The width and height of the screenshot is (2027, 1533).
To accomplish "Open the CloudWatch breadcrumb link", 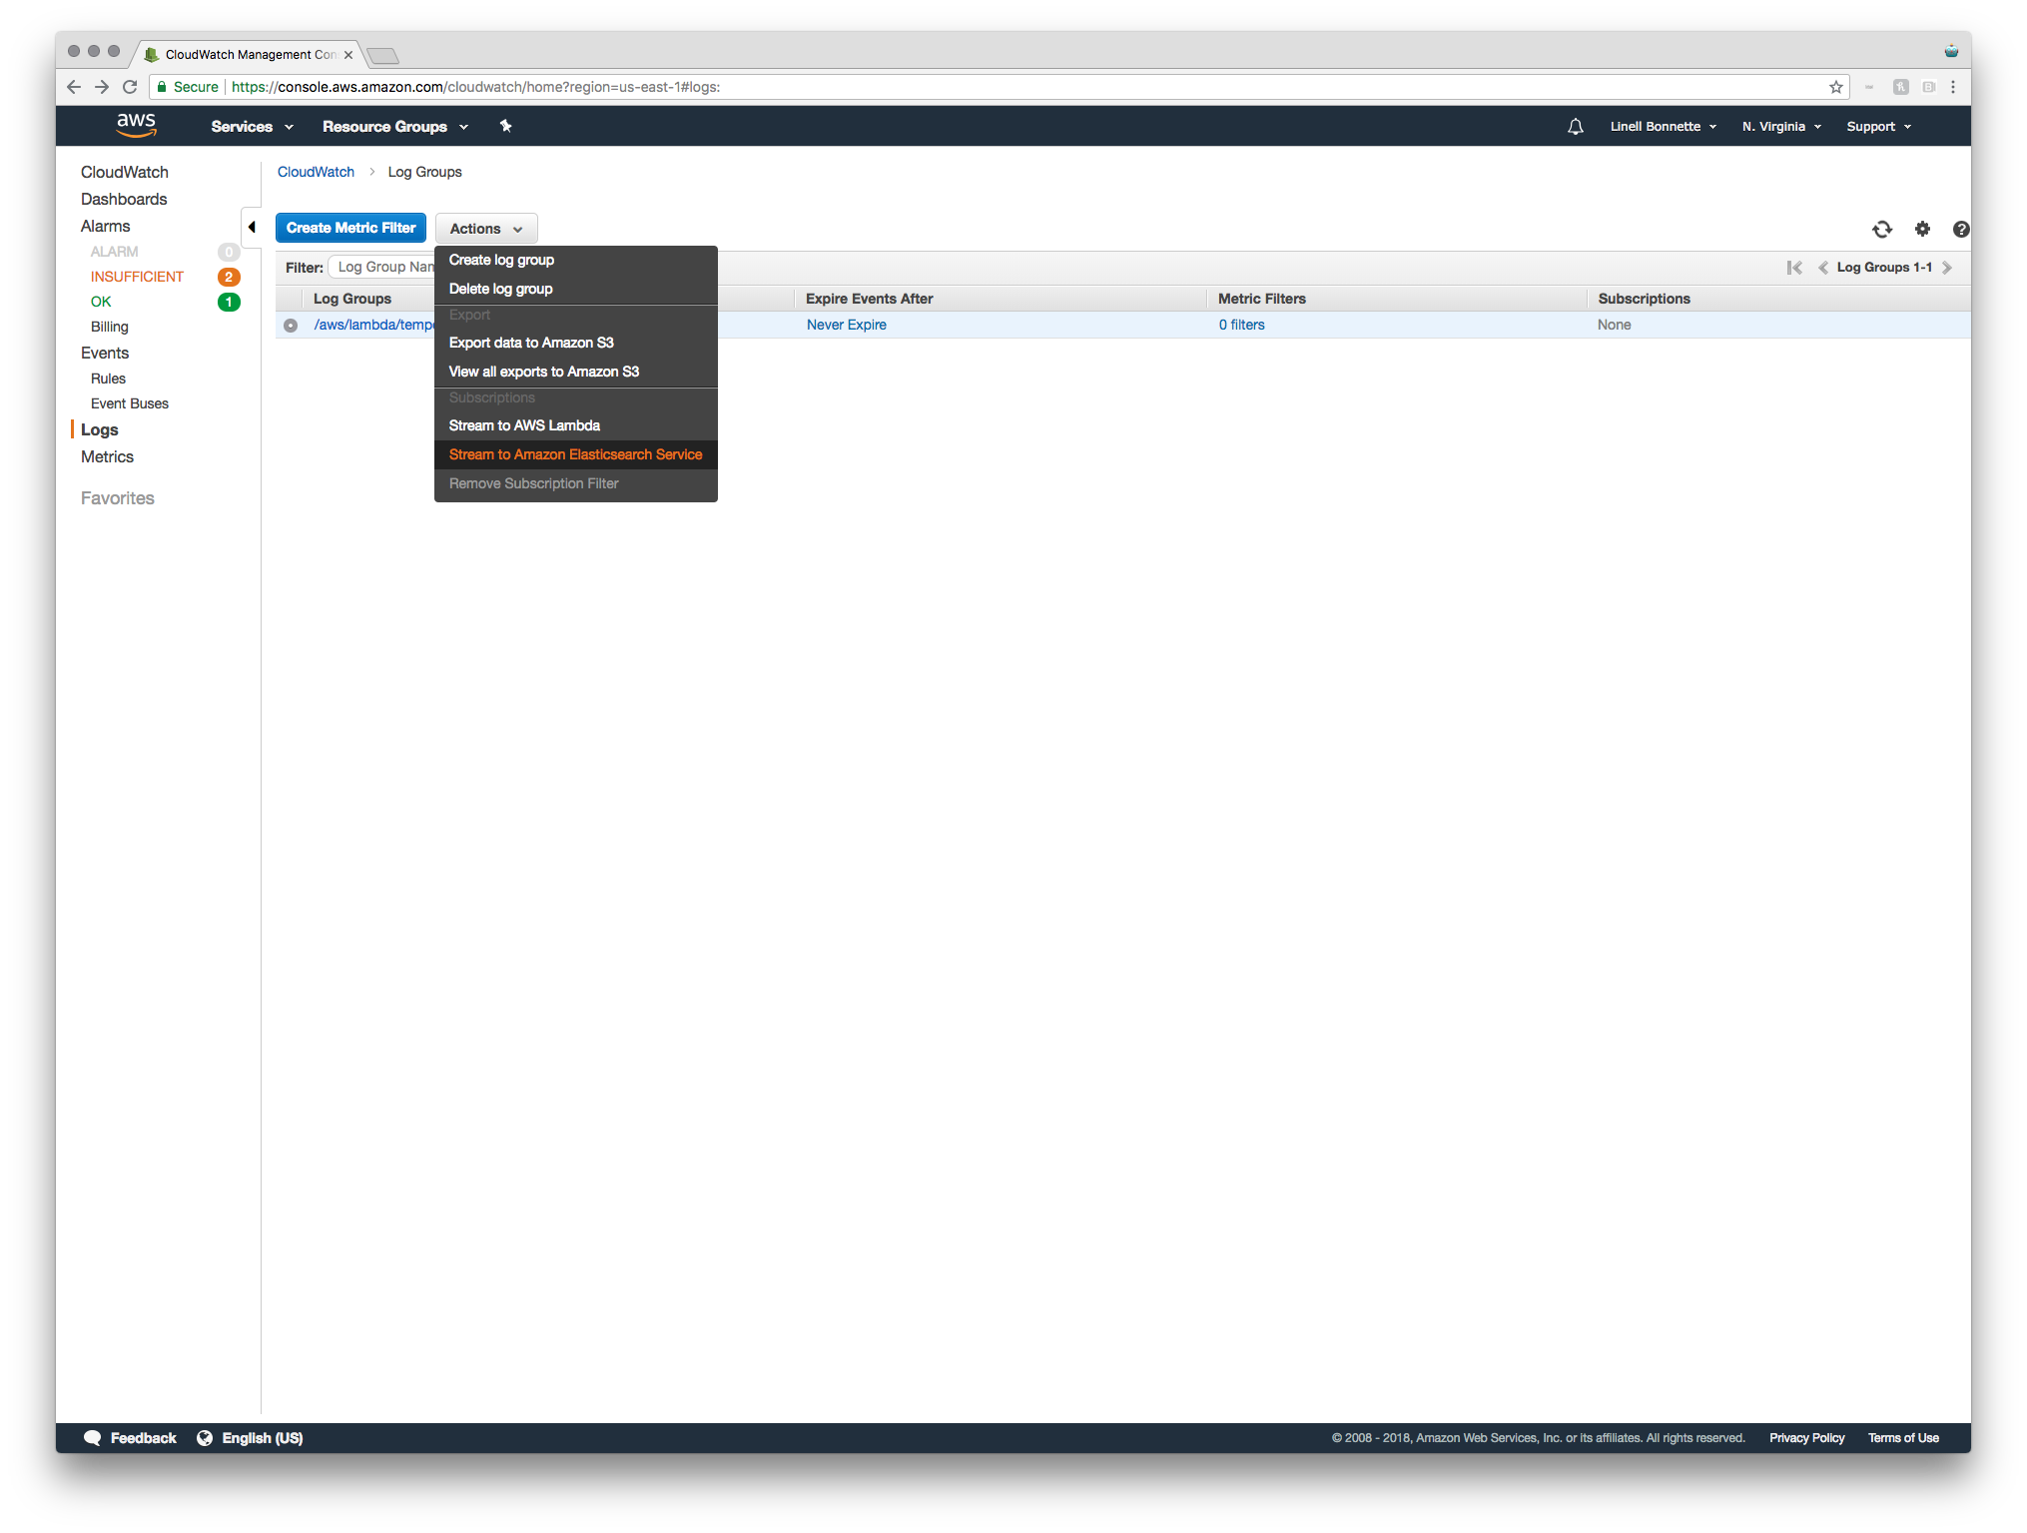I will pyautogui.click(x=316, y=172).
